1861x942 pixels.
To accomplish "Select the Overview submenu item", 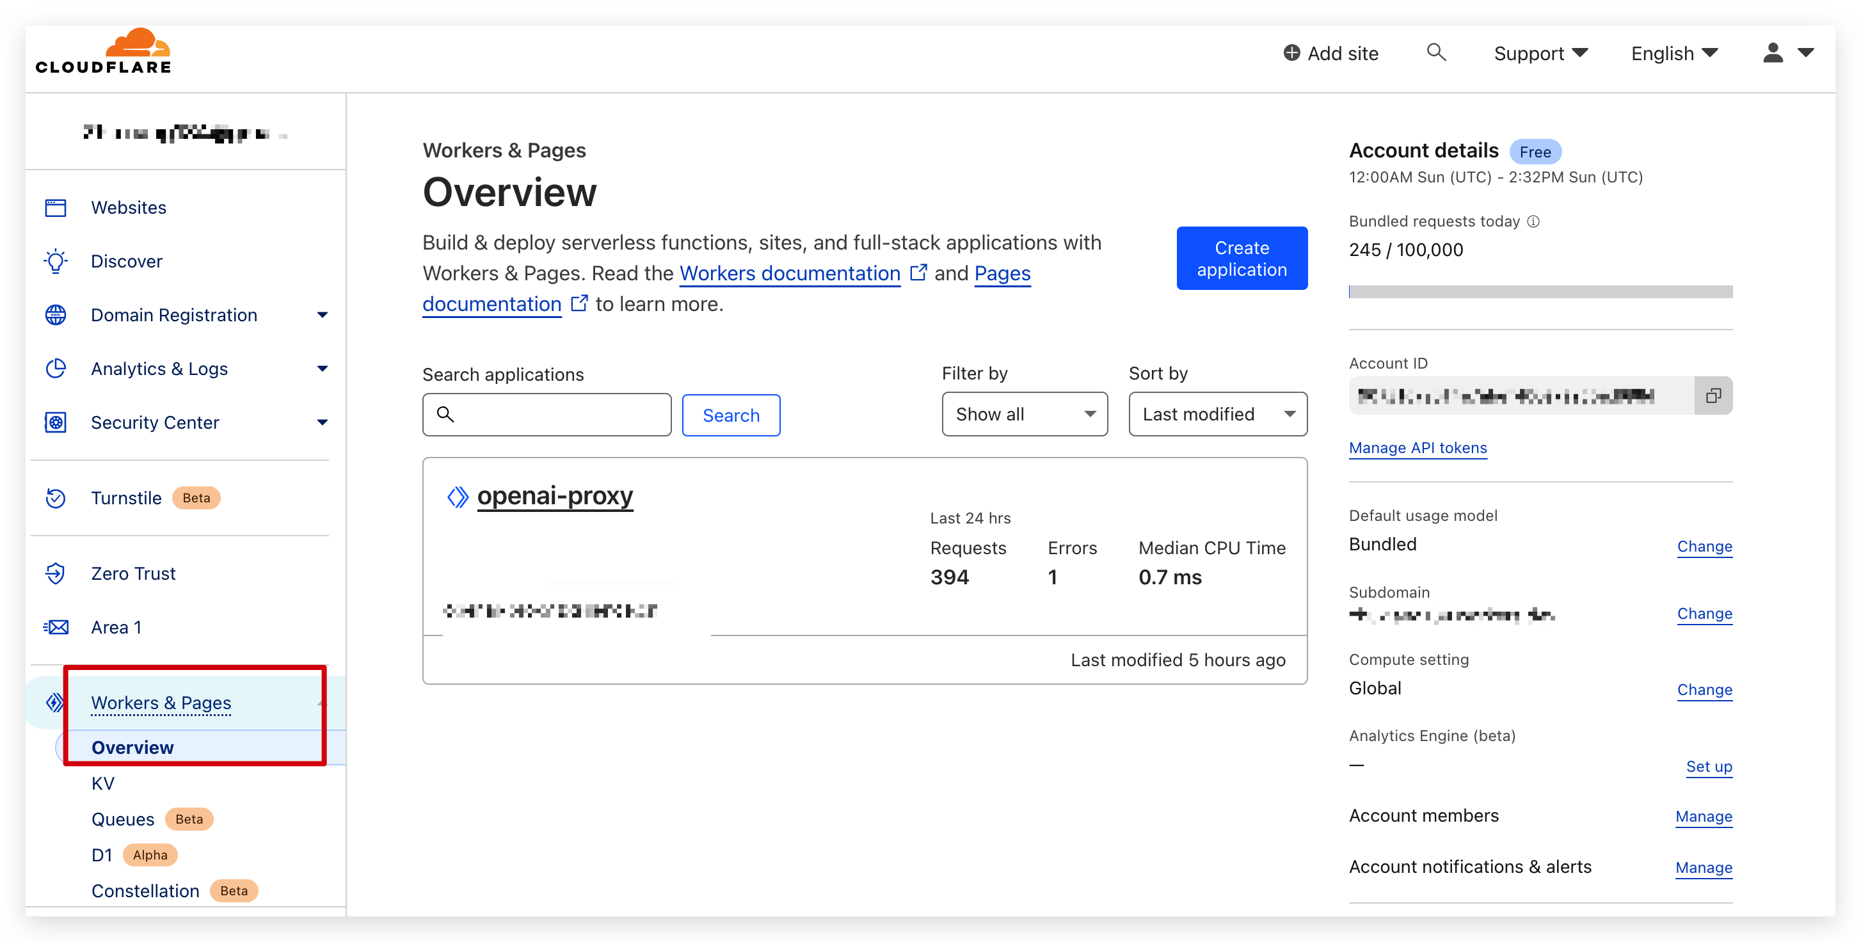I will 133,747.
